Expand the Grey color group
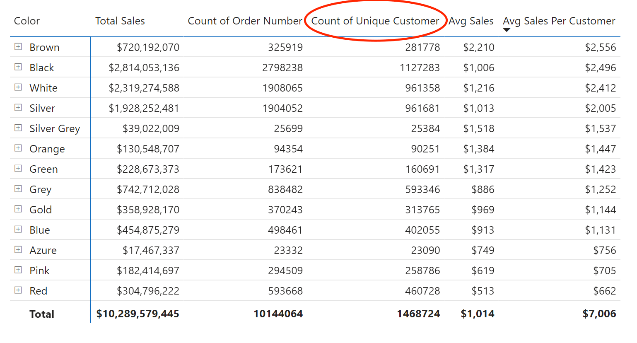This screenshot has width=637, height=343. 18,189
